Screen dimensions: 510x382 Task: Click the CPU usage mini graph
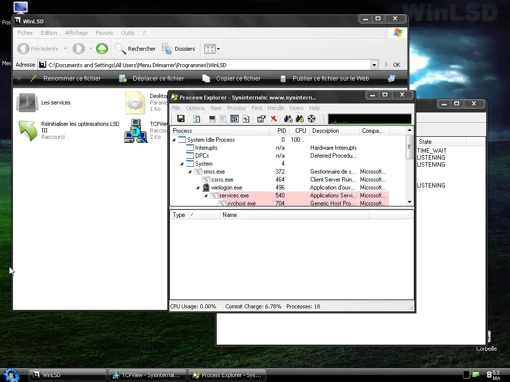tap(370, 119)
